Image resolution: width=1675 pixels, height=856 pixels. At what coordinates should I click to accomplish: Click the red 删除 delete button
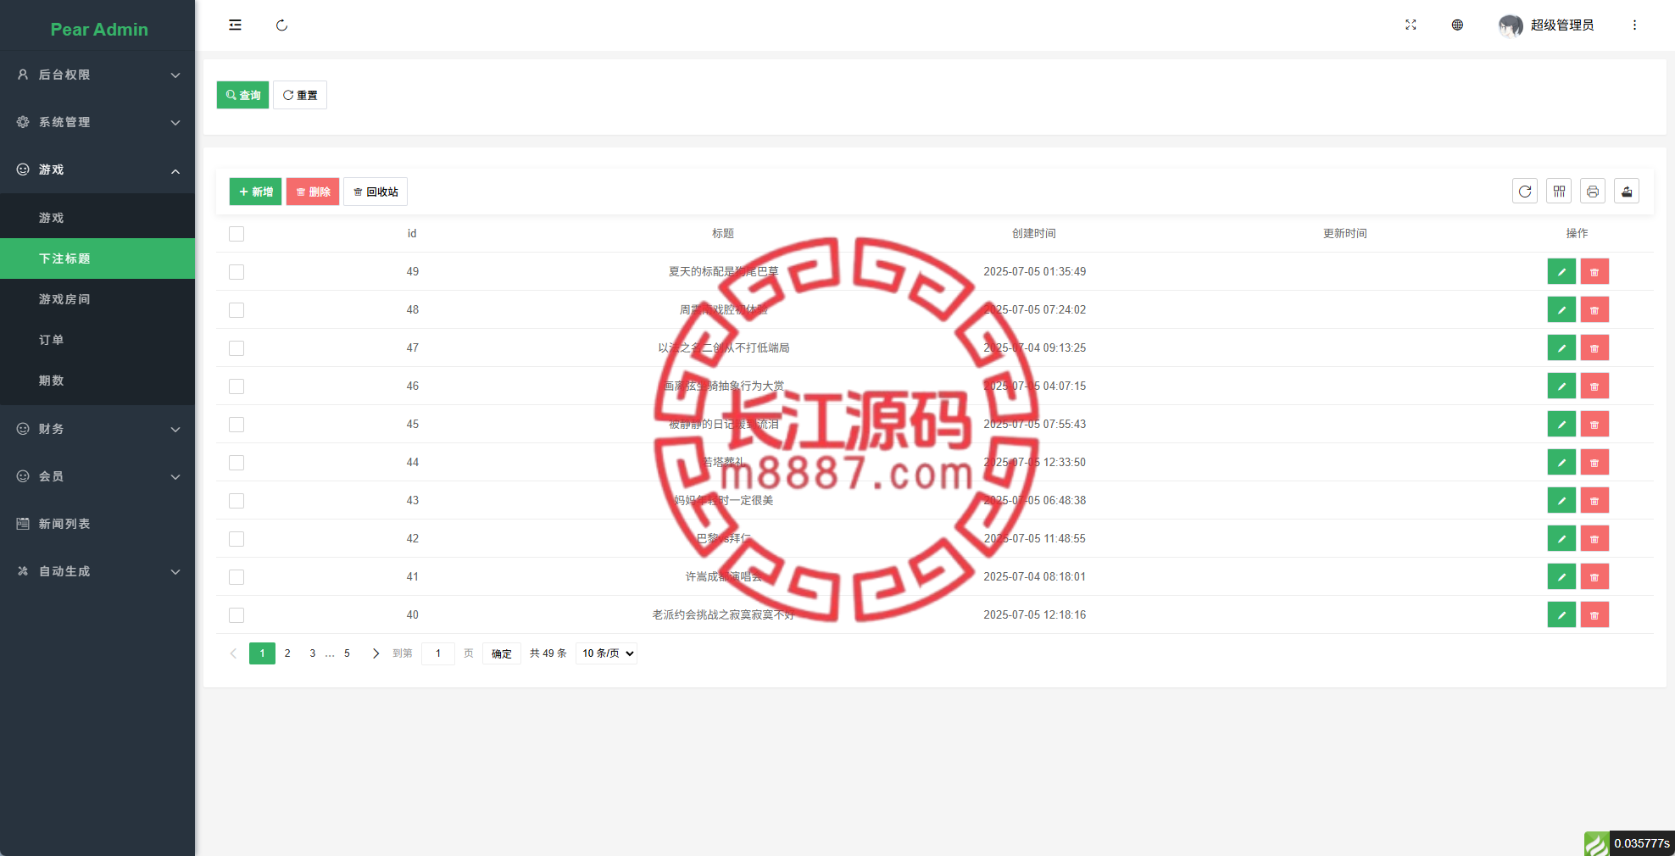(313, 192)
